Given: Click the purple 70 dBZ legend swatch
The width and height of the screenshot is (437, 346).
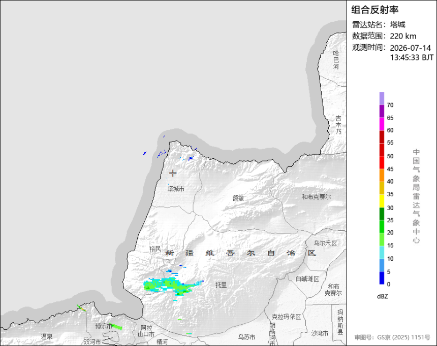Looking at the screenshot, I should (382, 98).
